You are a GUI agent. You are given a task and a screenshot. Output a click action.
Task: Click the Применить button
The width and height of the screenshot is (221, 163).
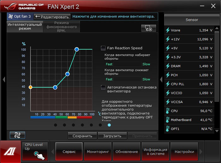142,136
